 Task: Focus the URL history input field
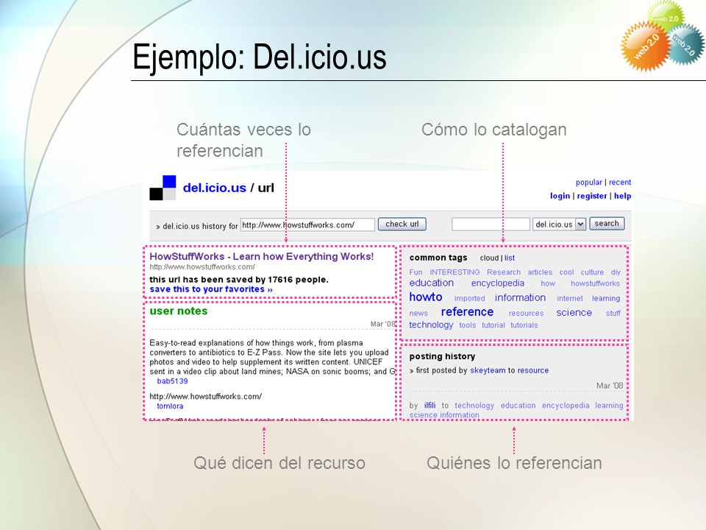(x=307, y=225)
